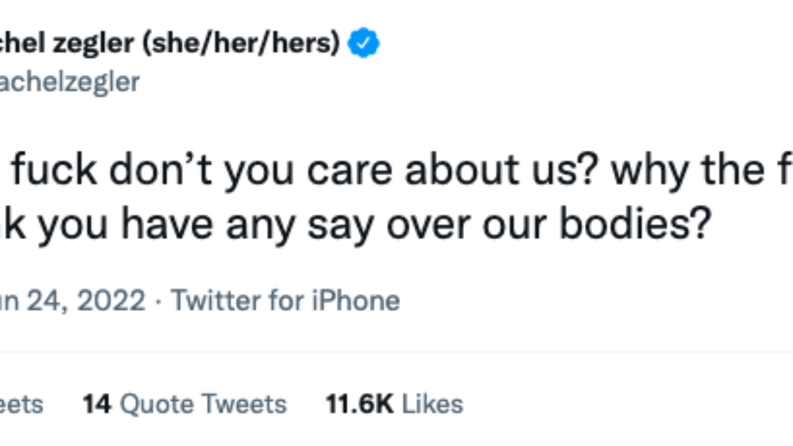View the 14 Quote Tweets list
This screenshot has height=446, width=793.
click(x=185, y=404)
